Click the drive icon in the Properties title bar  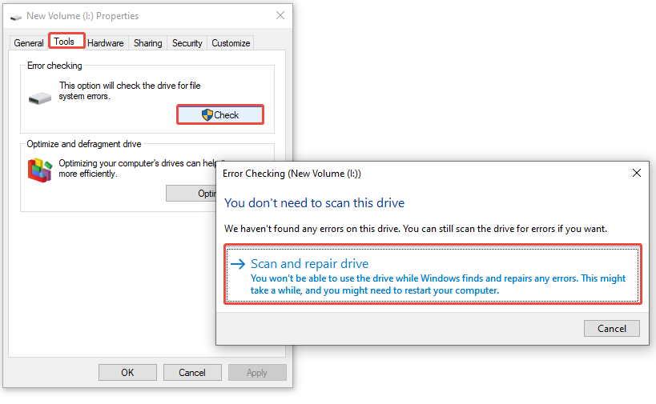click(x=16, y=17)
